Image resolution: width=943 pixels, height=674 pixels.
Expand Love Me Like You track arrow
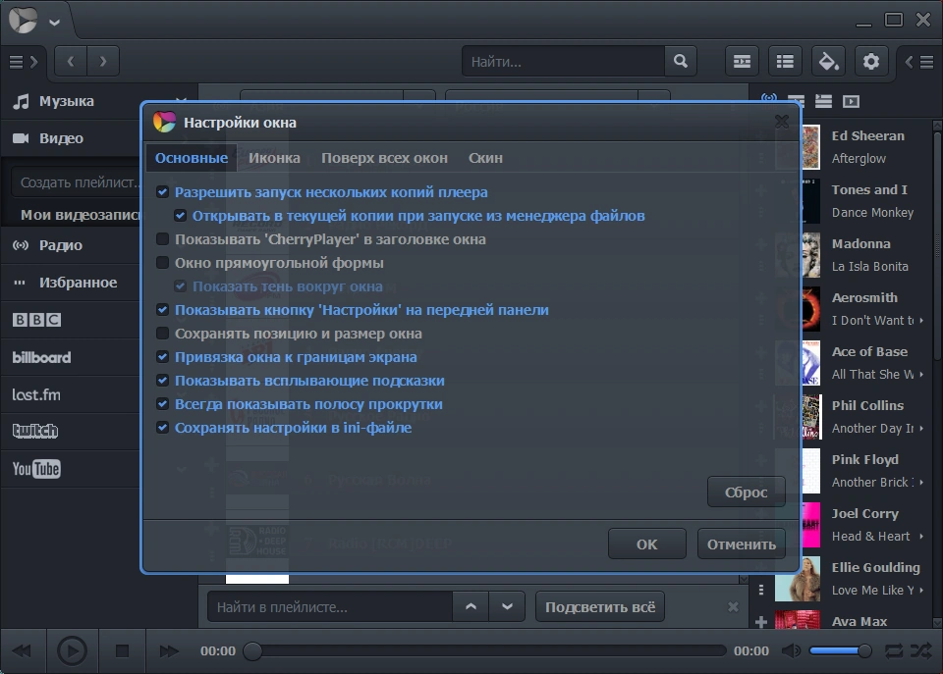point(921,591)
